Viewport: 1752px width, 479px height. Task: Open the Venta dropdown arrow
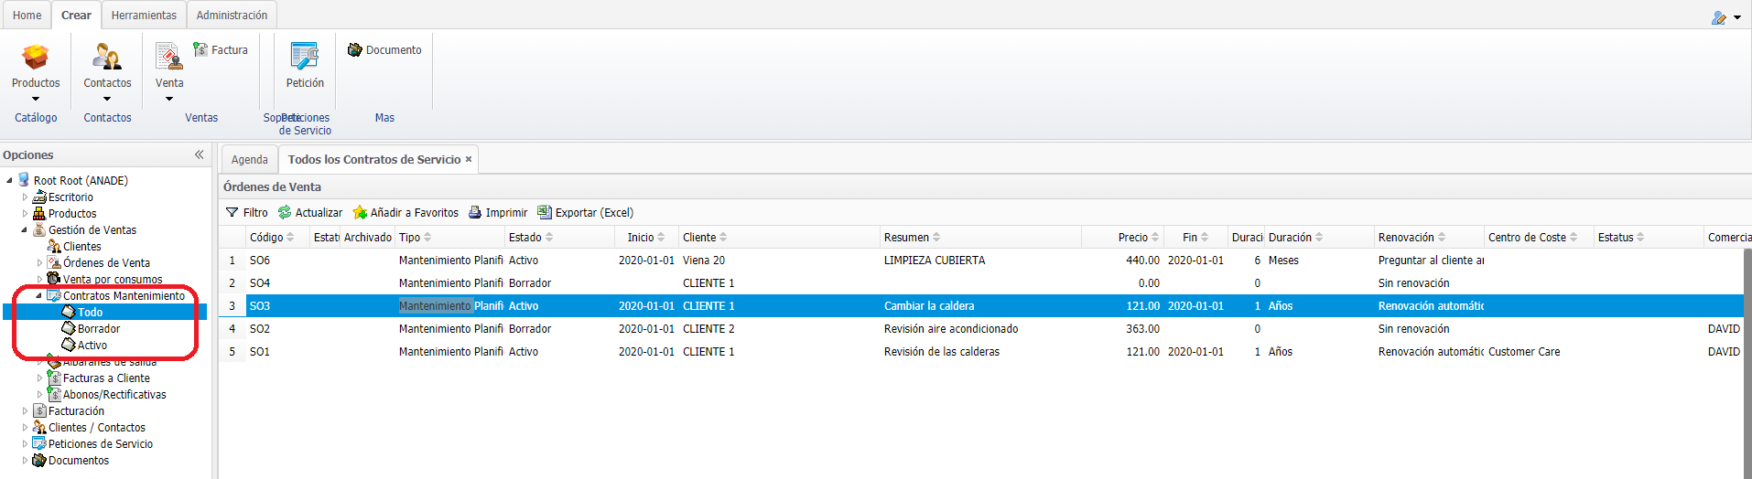[169, 99]
